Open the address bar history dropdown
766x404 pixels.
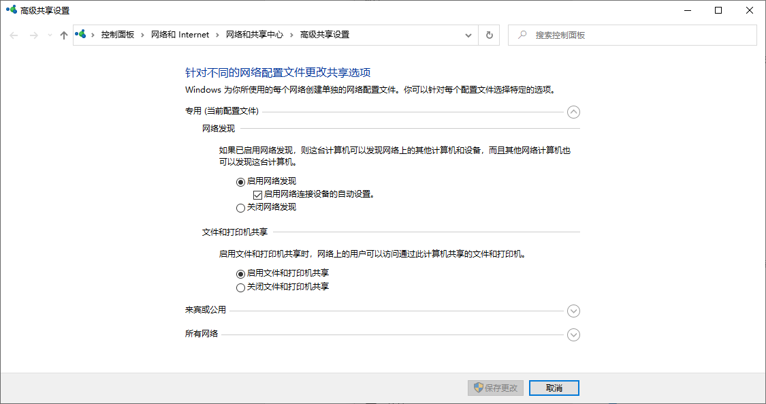click(x=468, y=35)
